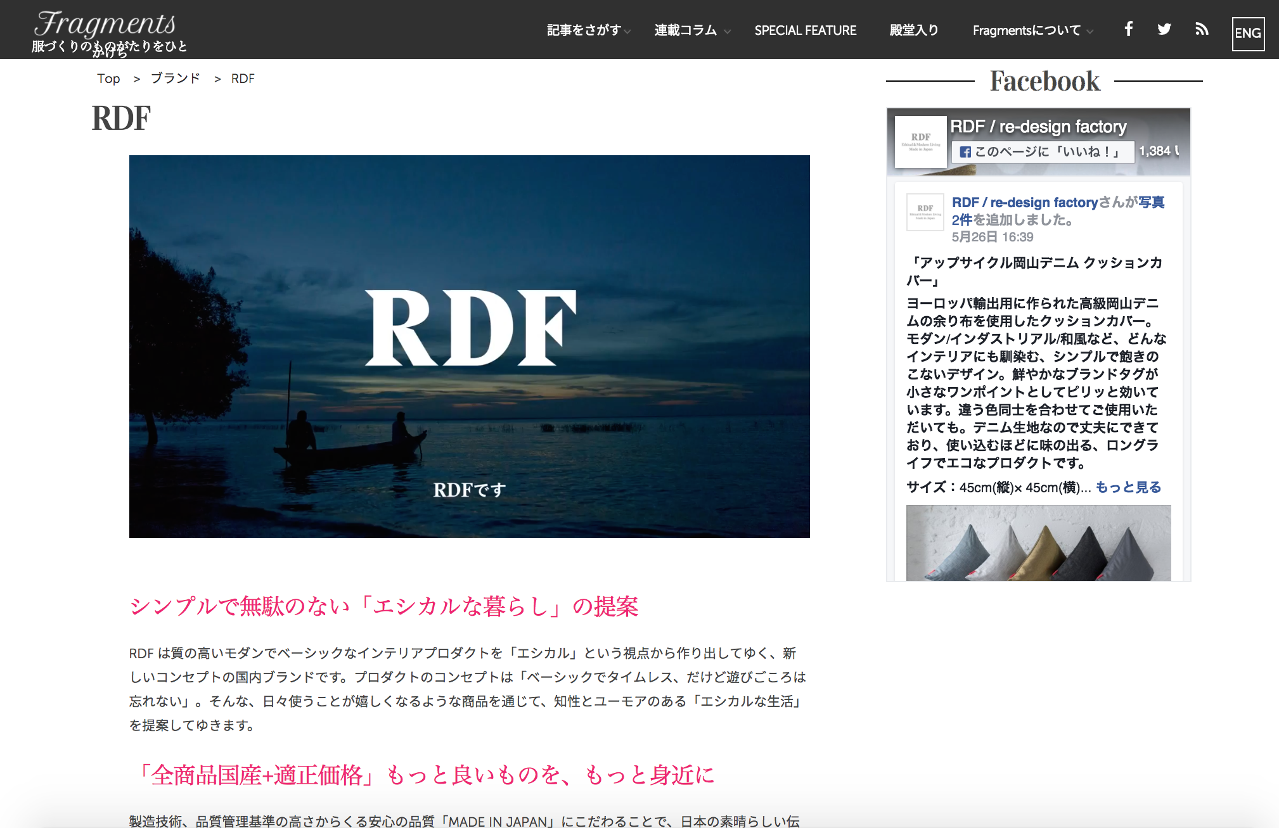Viewport: 1279px width, 828px height.
Task: Click heading 「全商品国産+適正価格」もっと良いものを
Action: coord(422,775)
